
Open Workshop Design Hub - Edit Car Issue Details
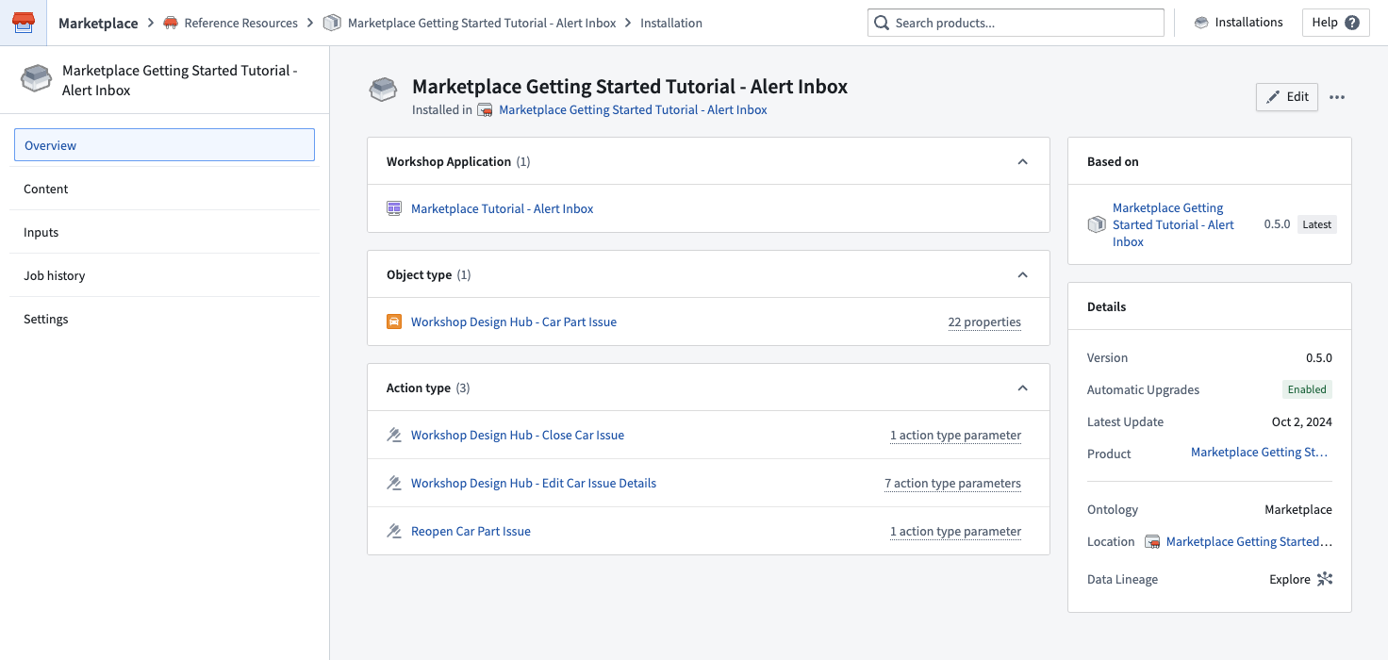[x=534, y=483]
